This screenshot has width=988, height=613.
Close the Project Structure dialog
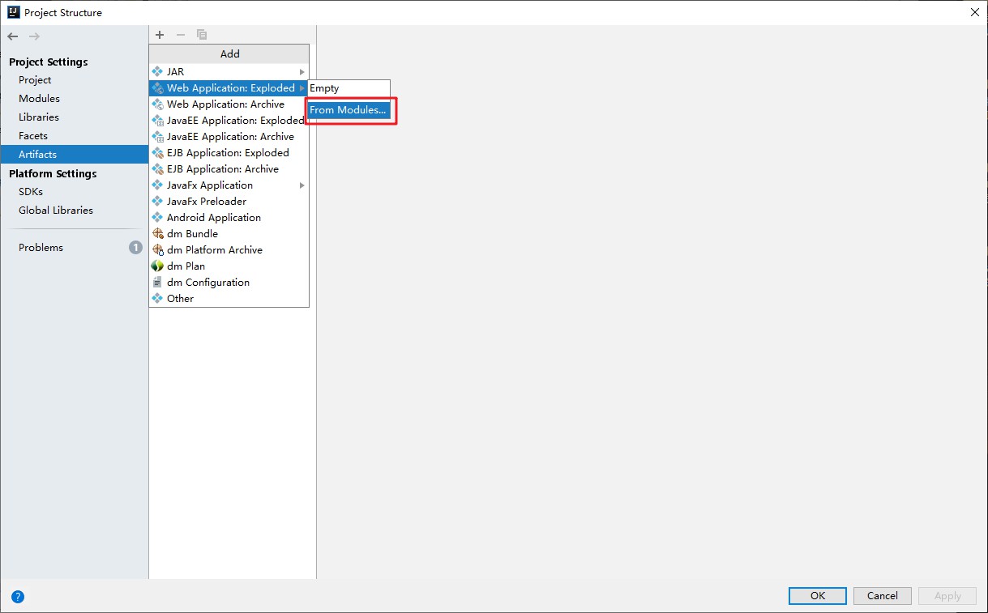tap(974, 12)
